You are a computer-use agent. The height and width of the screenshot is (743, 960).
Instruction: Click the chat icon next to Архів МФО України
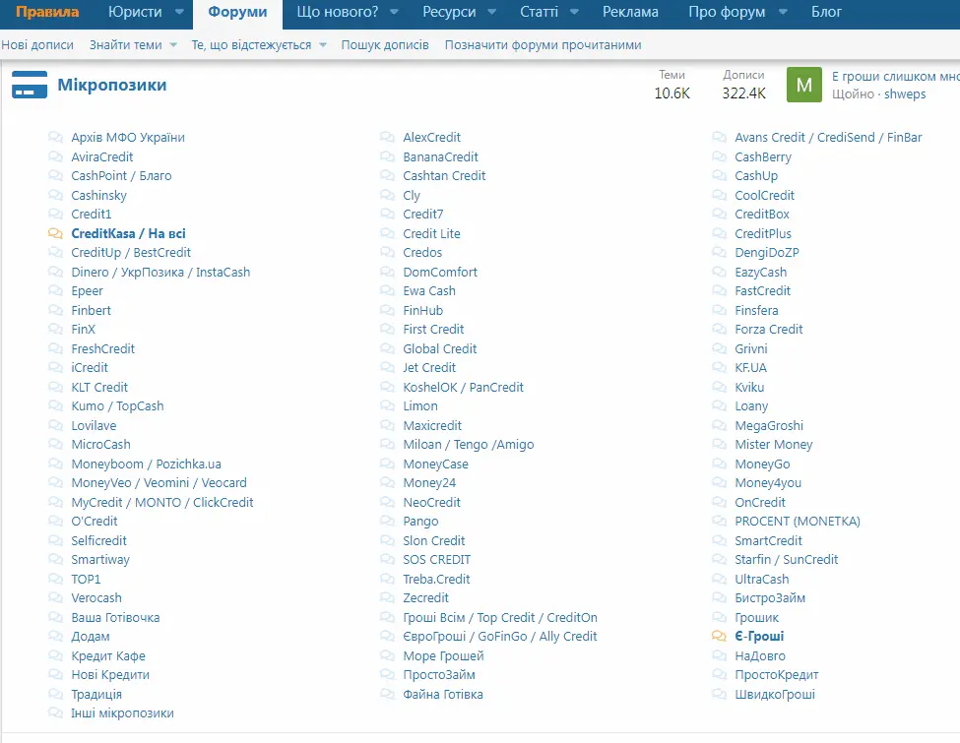(56, 138)
